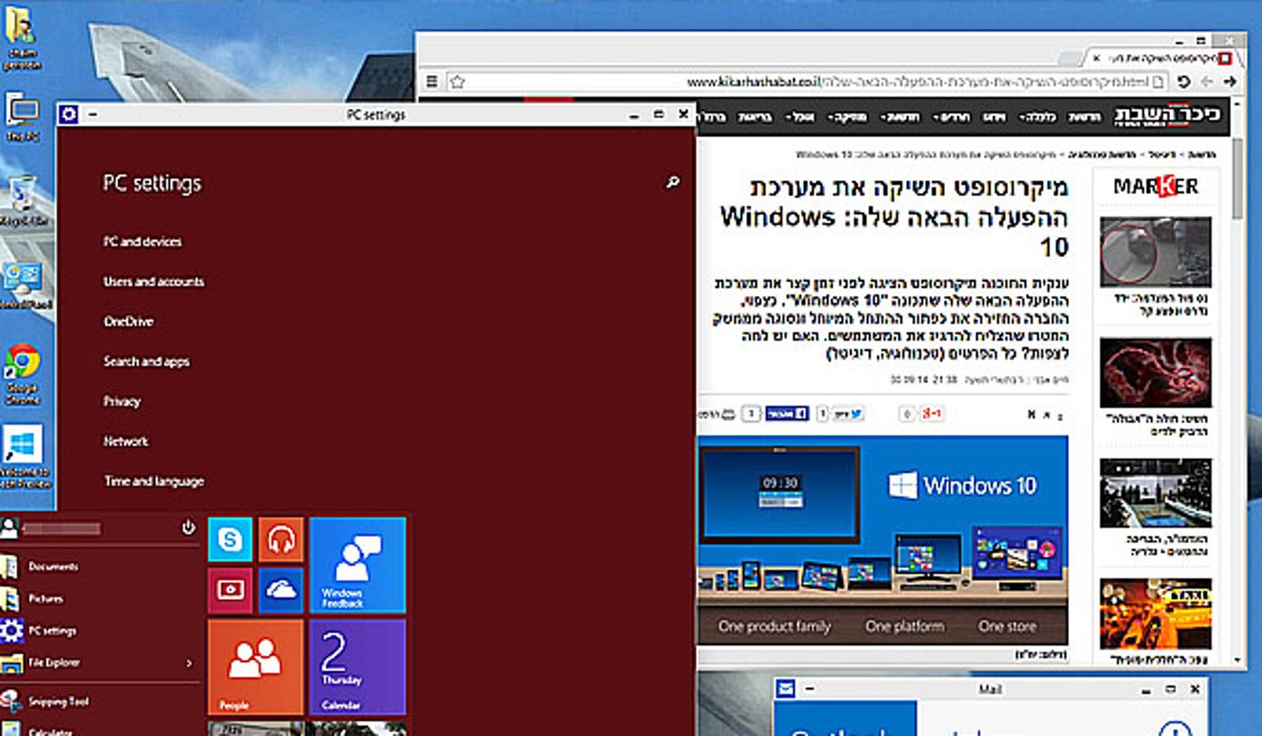Select OneDrive in PC settings

click(x=129, y=321)
